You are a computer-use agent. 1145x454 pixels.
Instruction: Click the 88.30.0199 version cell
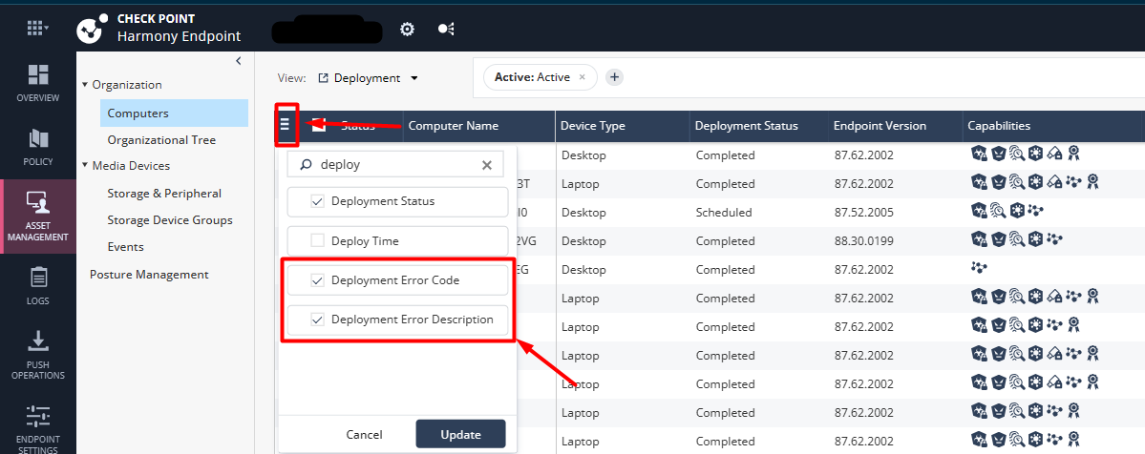tap(863, 240)
